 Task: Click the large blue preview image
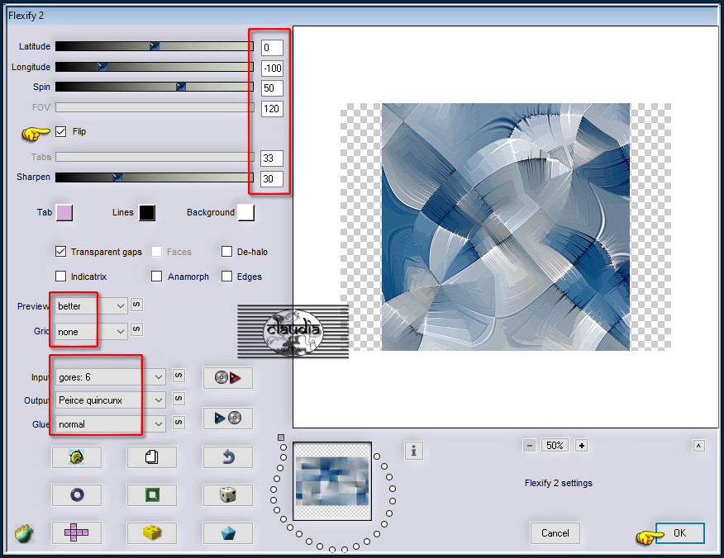point(506,226)
